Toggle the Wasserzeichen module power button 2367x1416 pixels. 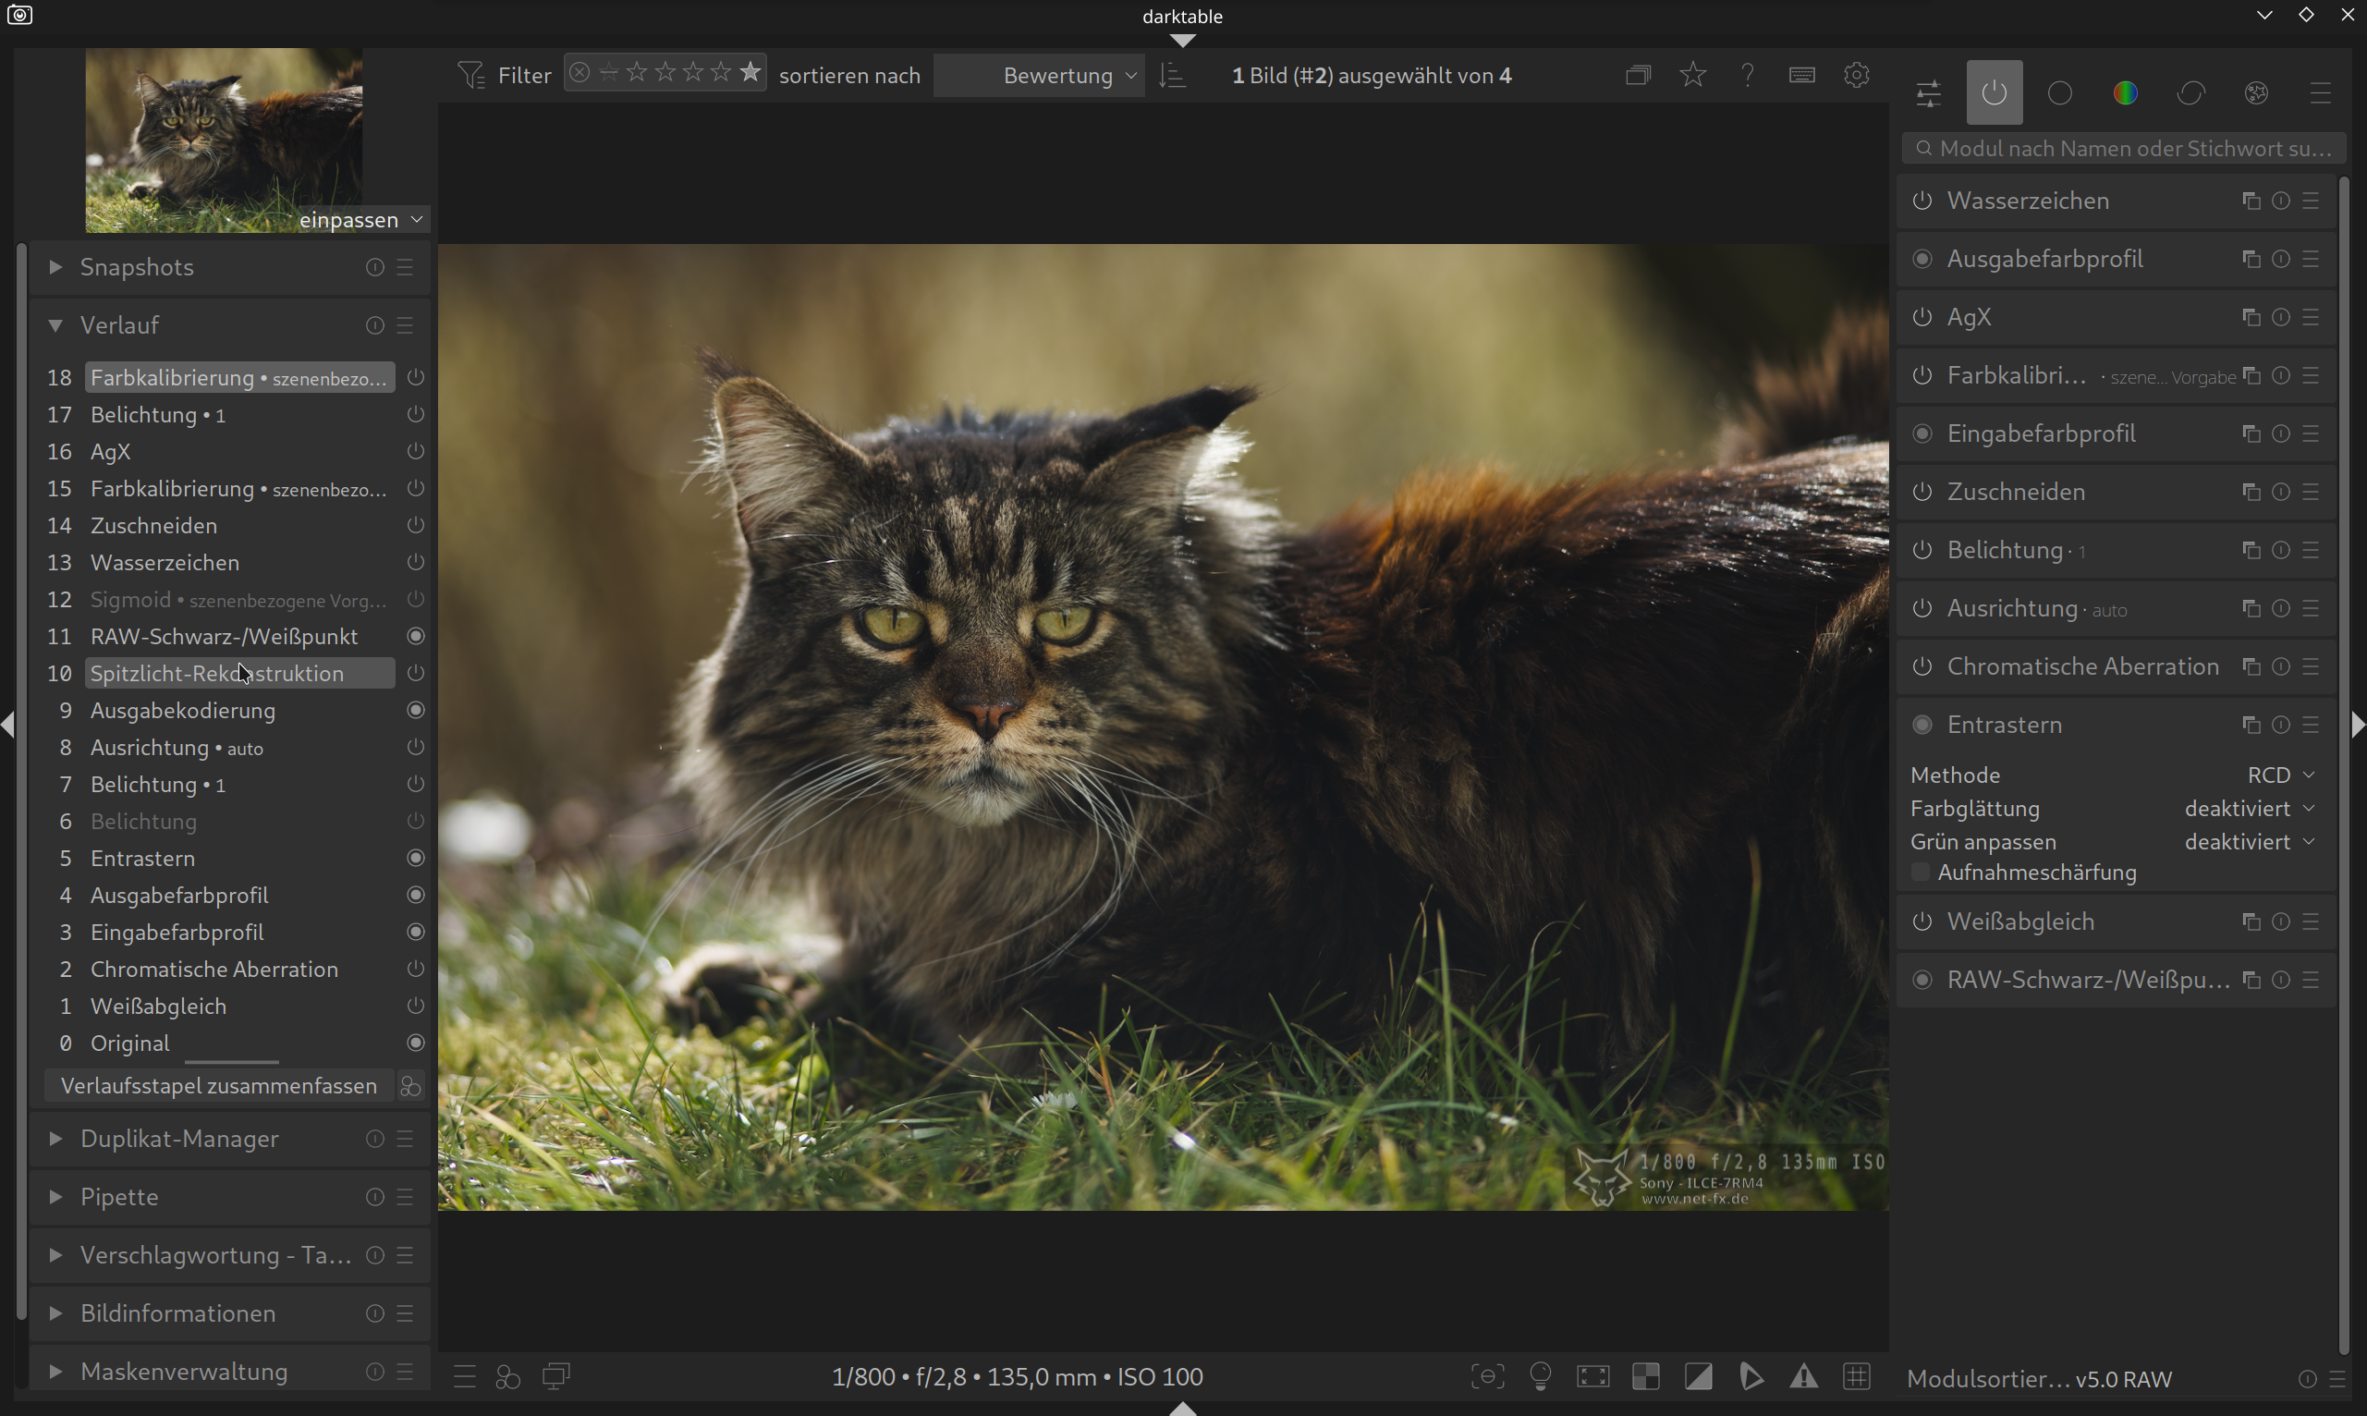click(1922, 201)
